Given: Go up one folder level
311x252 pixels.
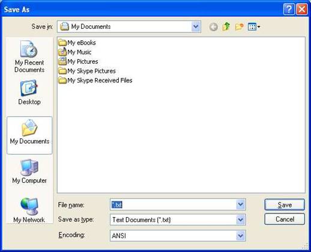Looking at the screenshot, I should 226,26.
